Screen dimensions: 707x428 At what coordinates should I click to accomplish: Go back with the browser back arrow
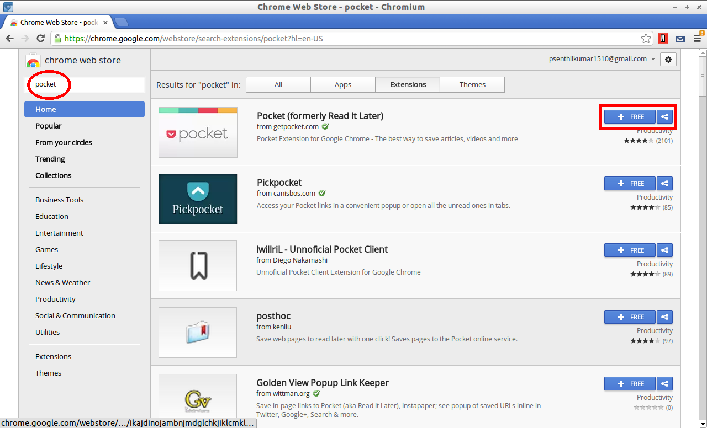(9, 39)
